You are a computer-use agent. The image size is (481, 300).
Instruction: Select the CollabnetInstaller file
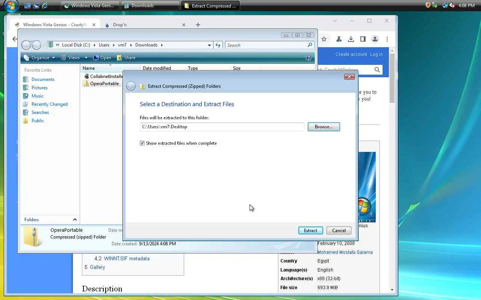point(103,76)
